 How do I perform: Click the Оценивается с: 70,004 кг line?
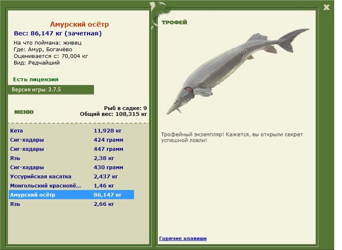point(51,56)
